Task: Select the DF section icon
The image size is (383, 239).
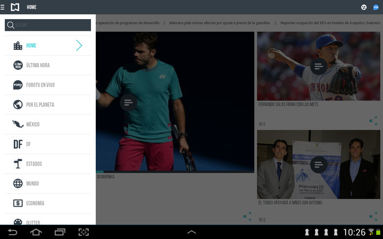Action: [18, 144]
